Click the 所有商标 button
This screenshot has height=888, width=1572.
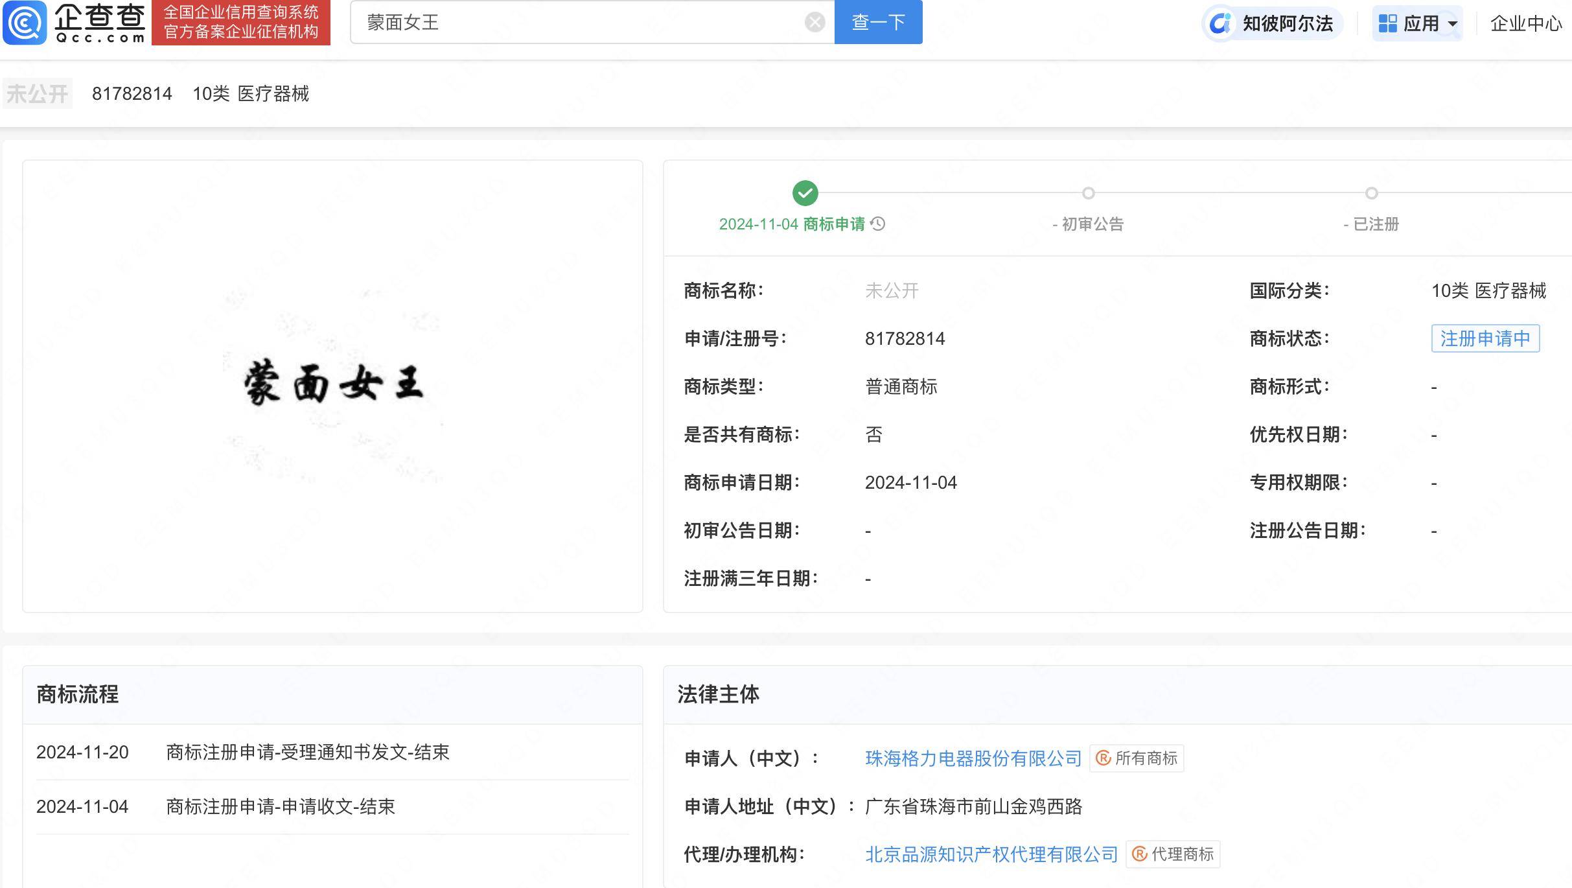(x=1137, y=758)
